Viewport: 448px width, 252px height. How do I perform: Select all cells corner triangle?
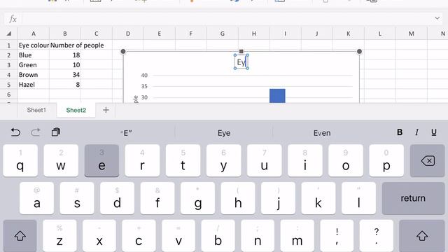point(9,34)
